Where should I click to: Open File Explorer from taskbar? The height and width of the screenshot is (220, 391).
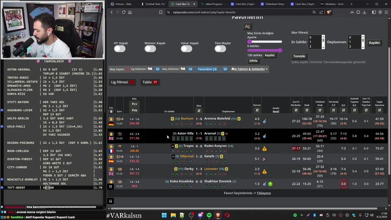[173, 215]
